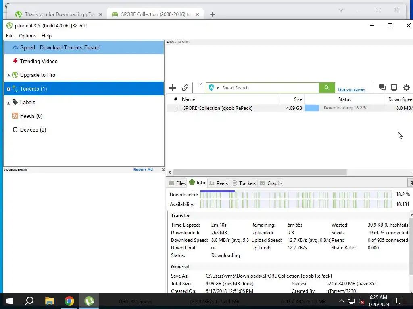Click the Add Torrent from URL link icon

(x=185, y=88)
